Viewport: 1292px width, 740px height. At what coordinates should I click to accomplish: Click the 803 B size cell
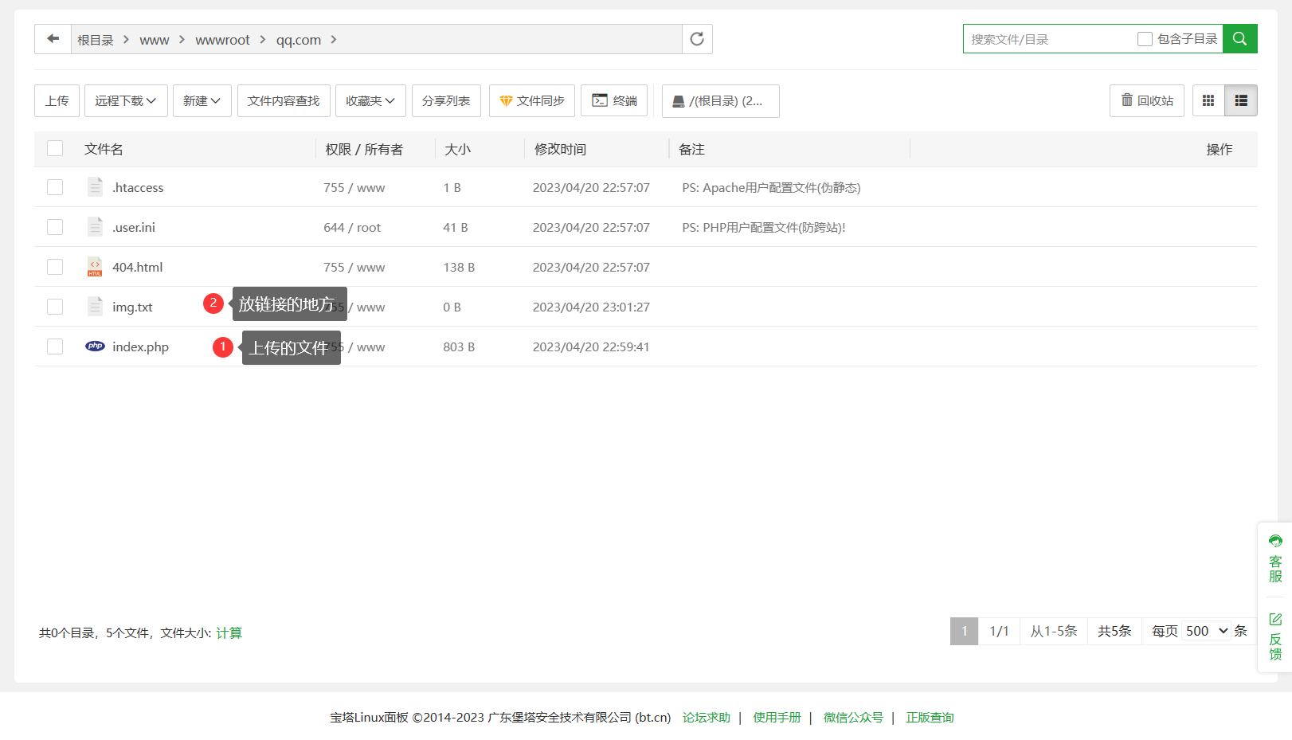459,347
